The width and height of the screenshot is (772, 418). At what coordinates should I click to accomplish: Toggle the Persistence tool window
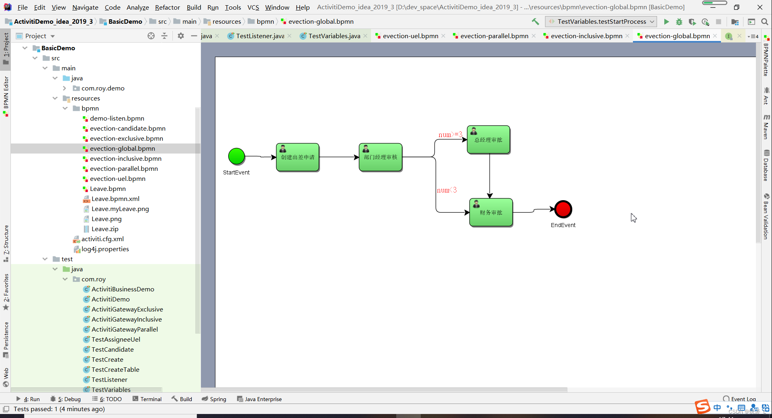pos(6,340)
